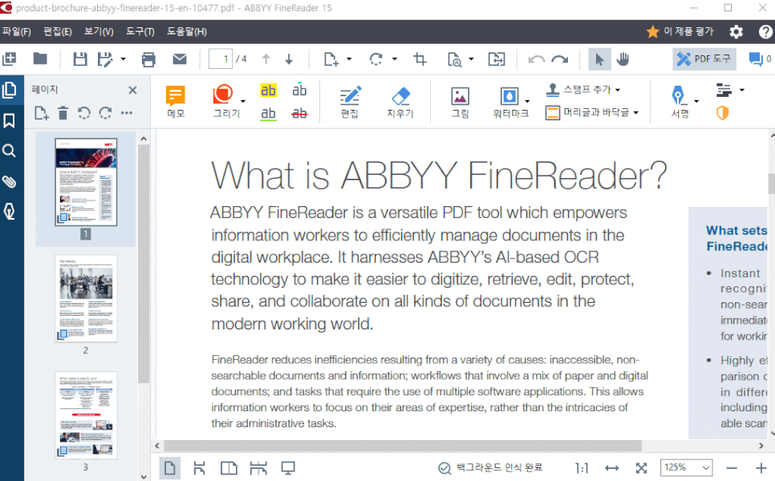
Task: Click the Rotate Pages icon
Action: pyautogui.click(x=376, y=59)
